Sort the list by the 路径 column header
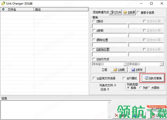This screenshot has height=120, width=167. tap(61, 9)
